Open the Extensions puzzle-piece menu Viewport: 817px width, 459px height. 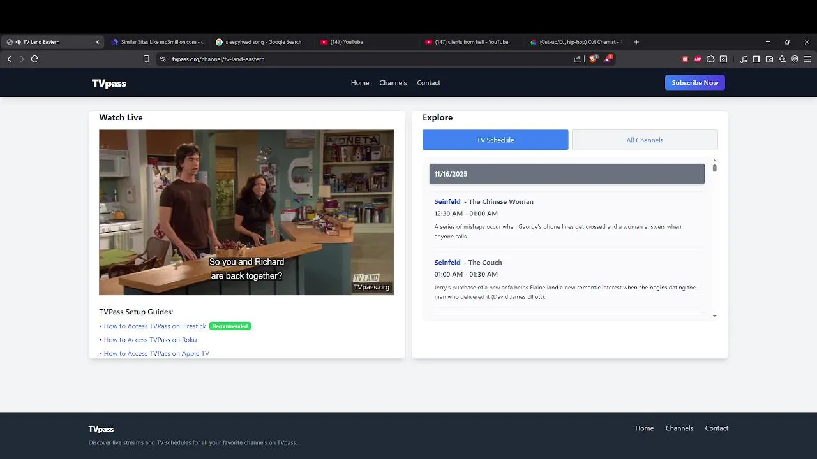tap(710, 59)
